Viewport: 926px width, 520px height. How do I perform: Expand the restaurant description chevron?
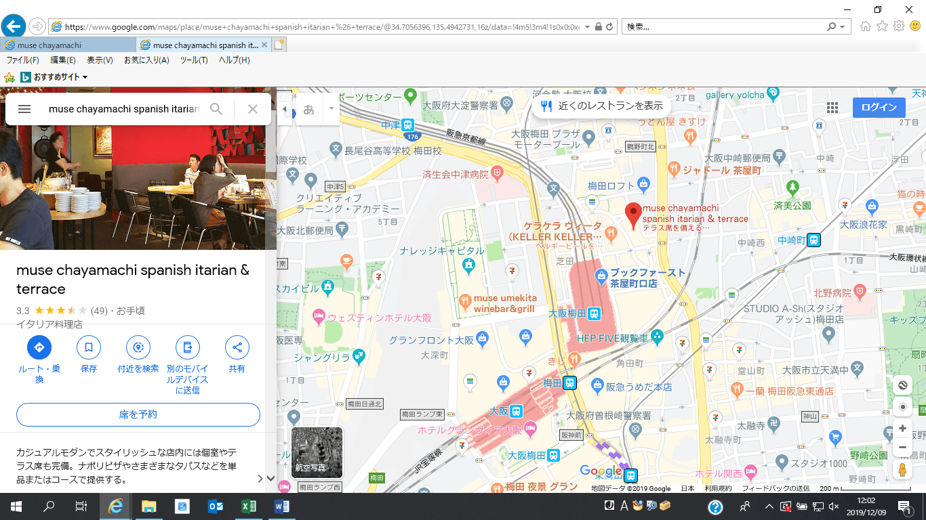pyautogui.click(x=260, y=478)
